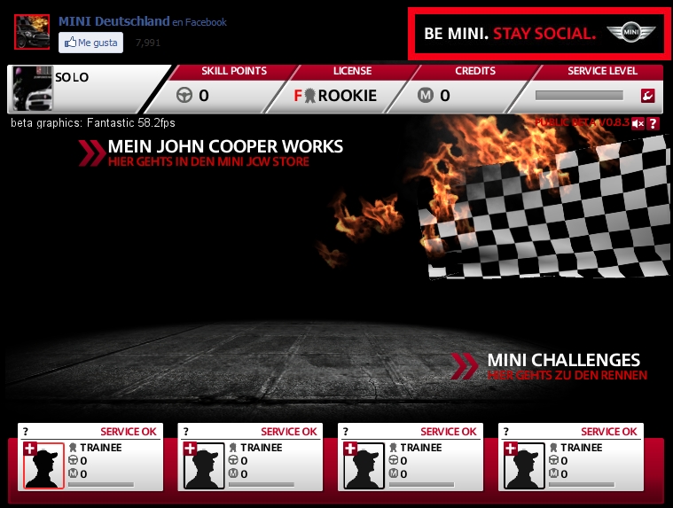Click the question mark on the third trainee card
673x508 pixels.
tap(346, 432)
